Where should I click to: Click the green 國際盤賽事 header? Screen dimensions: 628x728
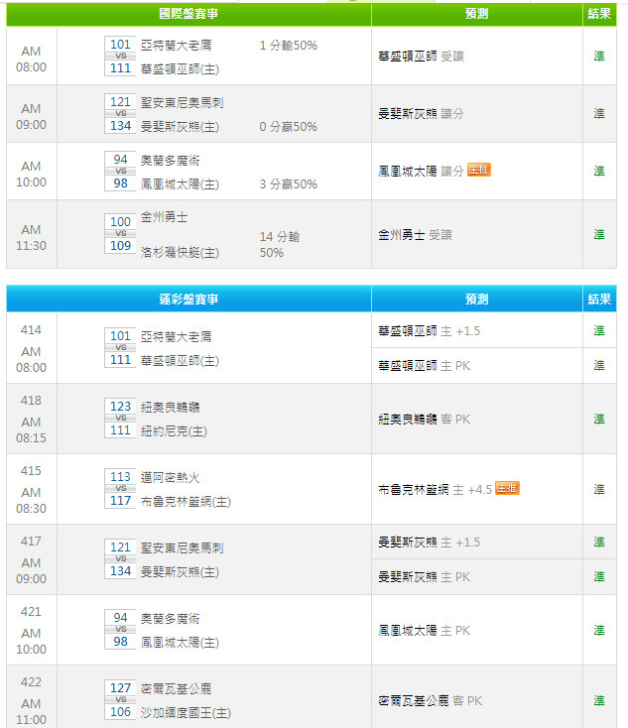click(x=188, y=14)
